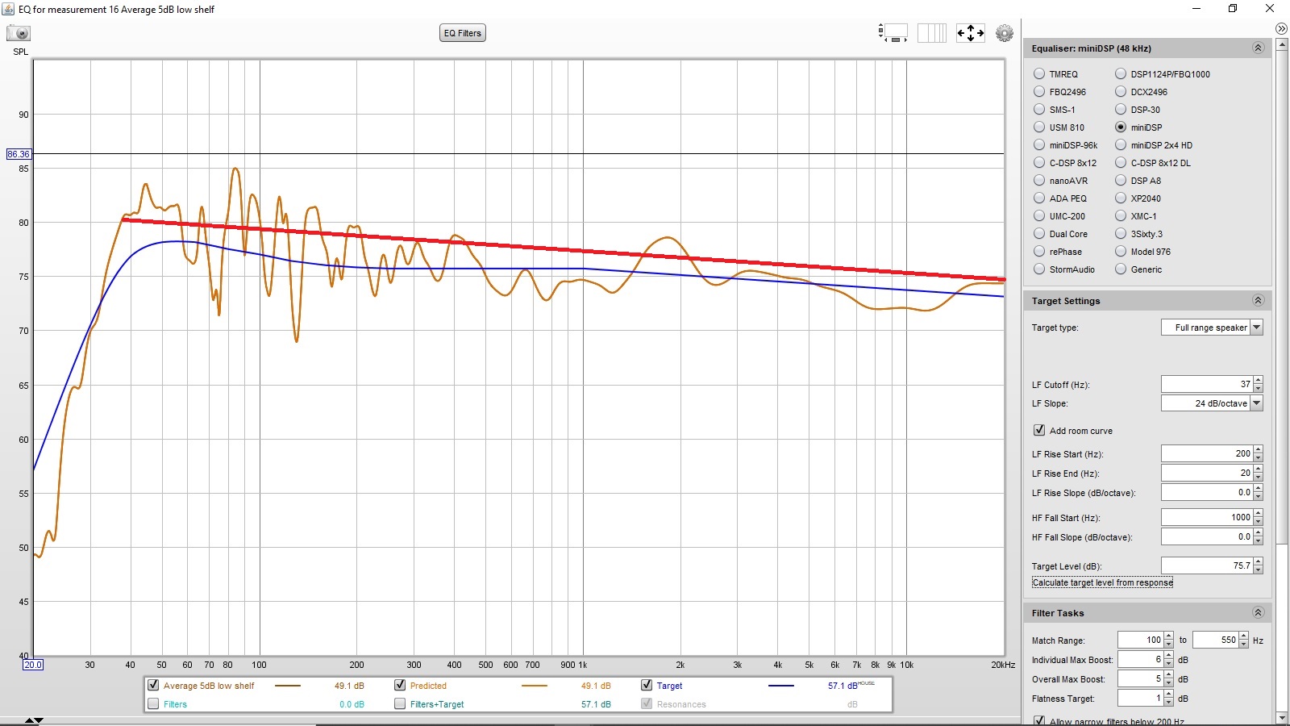1290x726 pixels.
Task: Open the EQ Filters window
Action: tap(463, 33)
